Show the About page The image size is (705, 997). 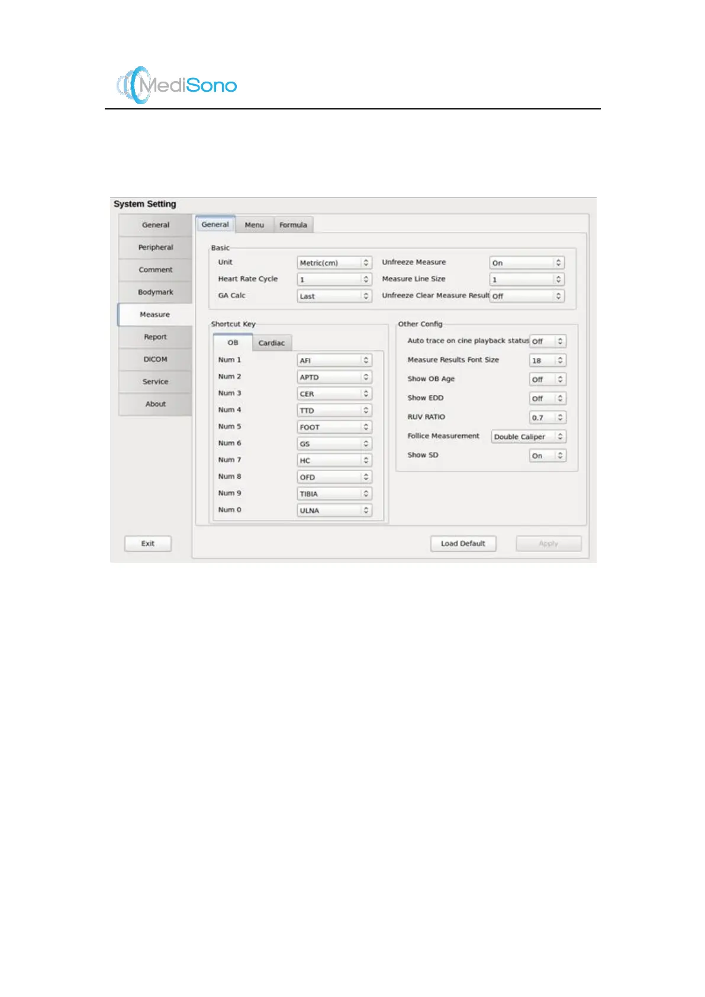pyautogui.click(x=155, y=404)
